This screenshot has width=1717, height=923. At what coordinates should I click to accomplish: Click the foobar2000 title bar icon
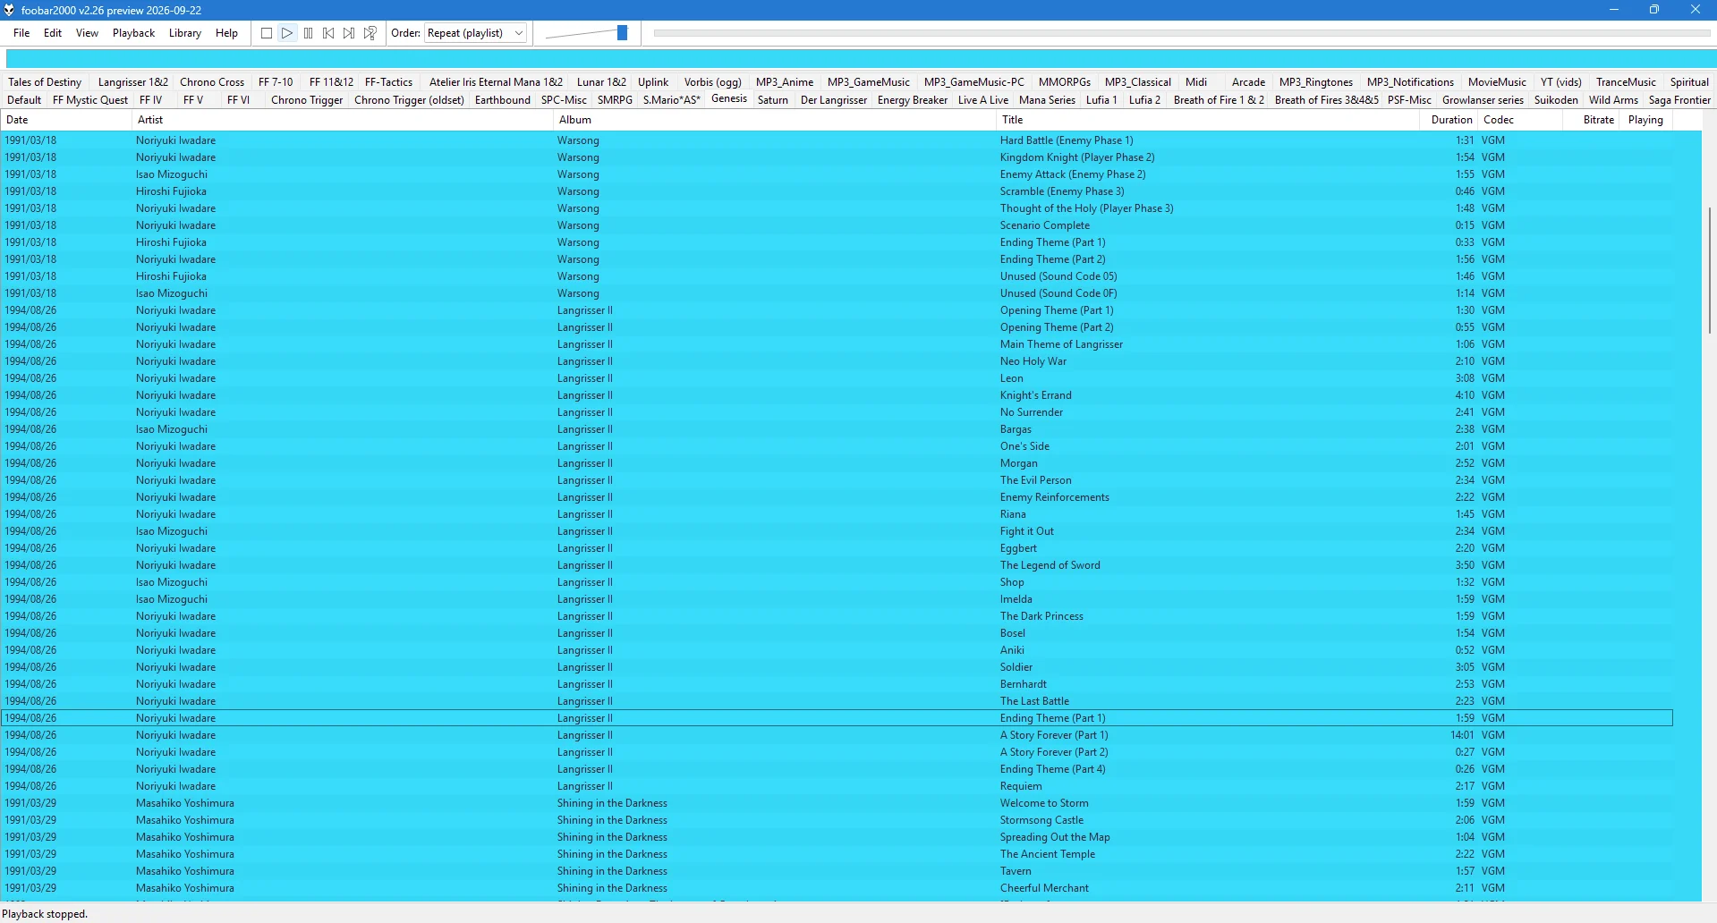(10, 10)
